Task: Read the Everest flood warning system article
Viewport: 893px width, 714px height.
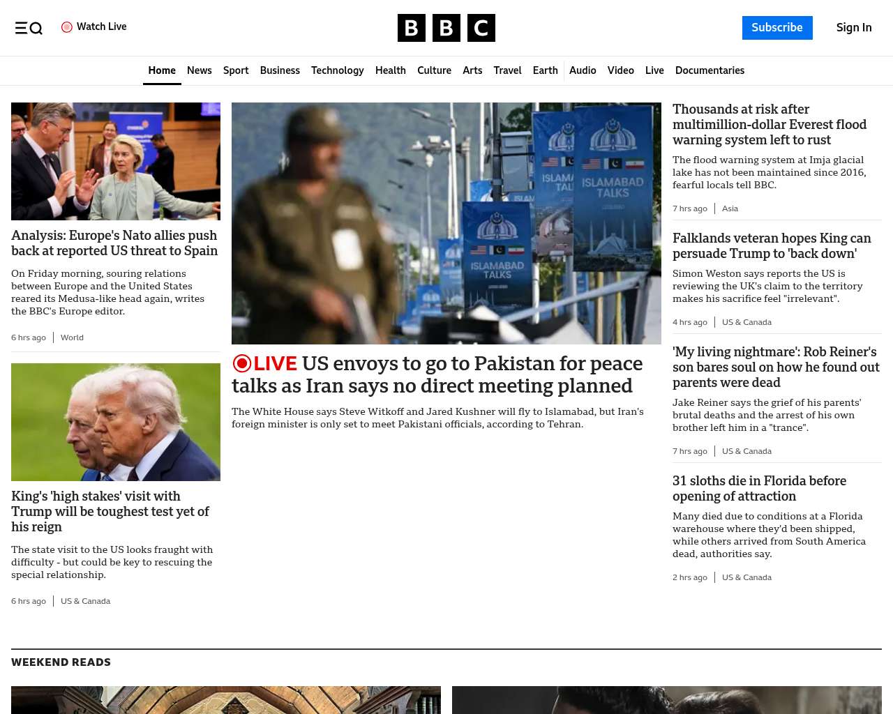Action: (769, 125)
